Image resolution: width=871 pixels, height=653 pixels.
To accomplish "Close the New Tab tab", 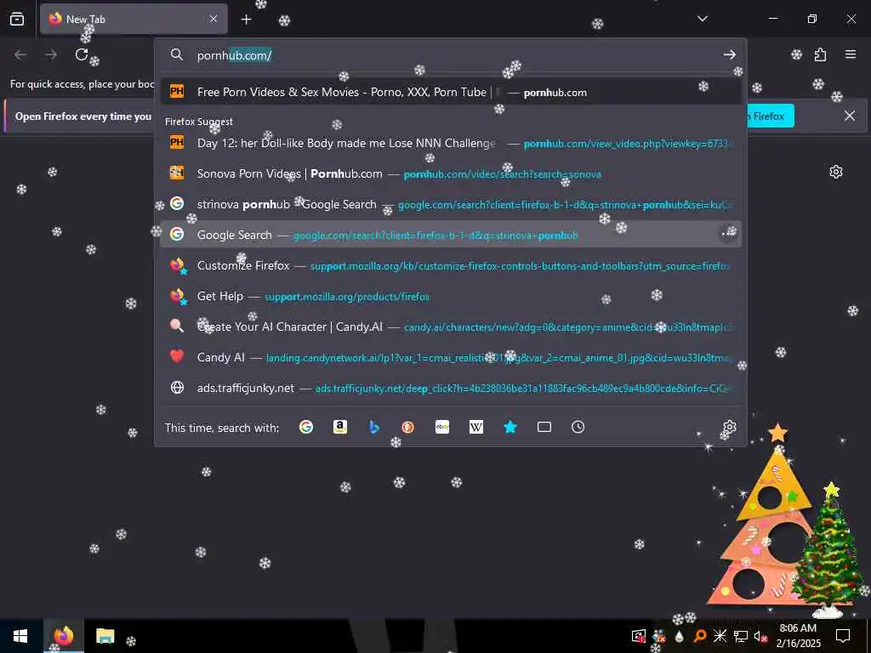I will click(213, 19).
